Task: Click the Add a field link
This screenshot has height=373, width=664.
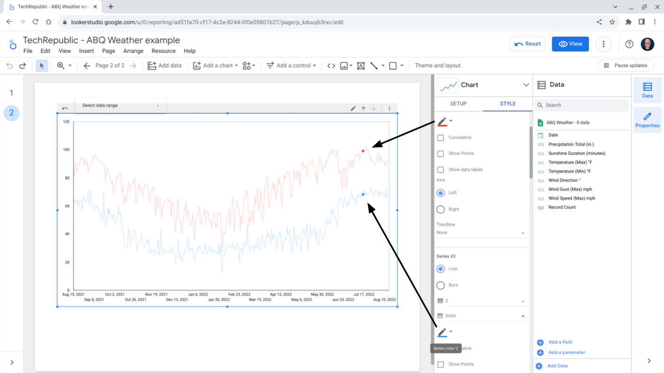Action: 560,342
